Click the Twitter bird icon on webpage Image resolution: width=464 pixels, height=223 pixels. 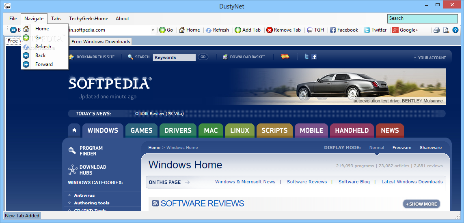pos(307,57)
